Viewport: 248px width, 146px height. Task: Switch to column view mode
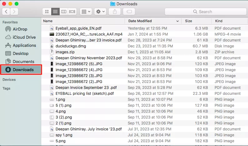click(64, 12)
